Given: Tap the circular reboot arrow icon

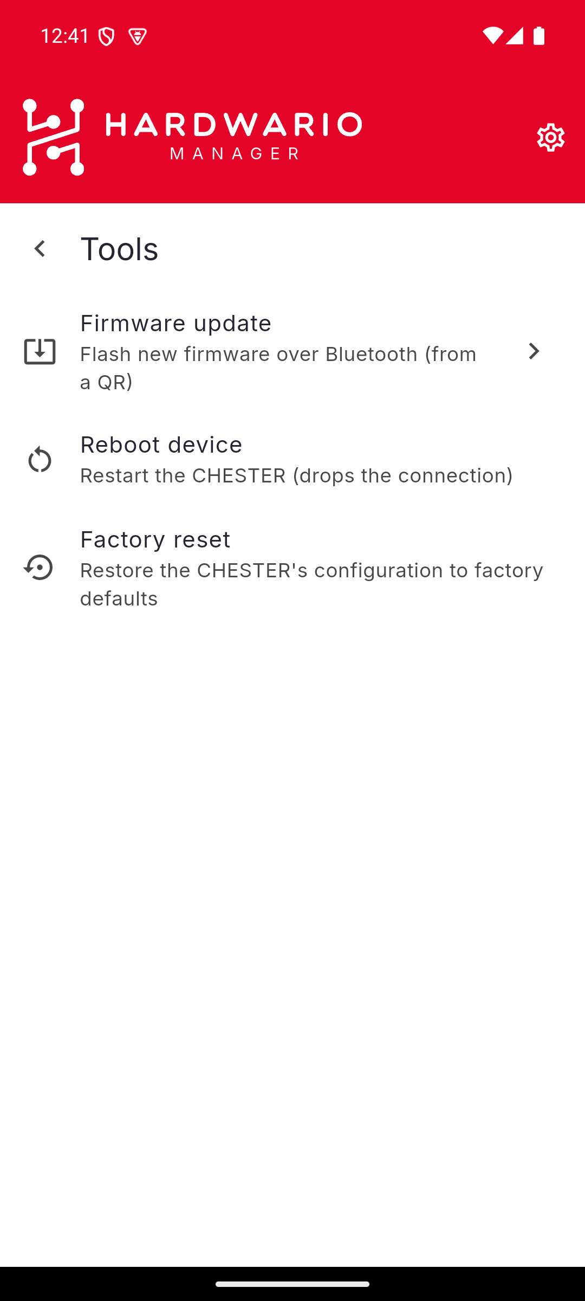Looking at the screenshot, I should [x=40, y=460].
